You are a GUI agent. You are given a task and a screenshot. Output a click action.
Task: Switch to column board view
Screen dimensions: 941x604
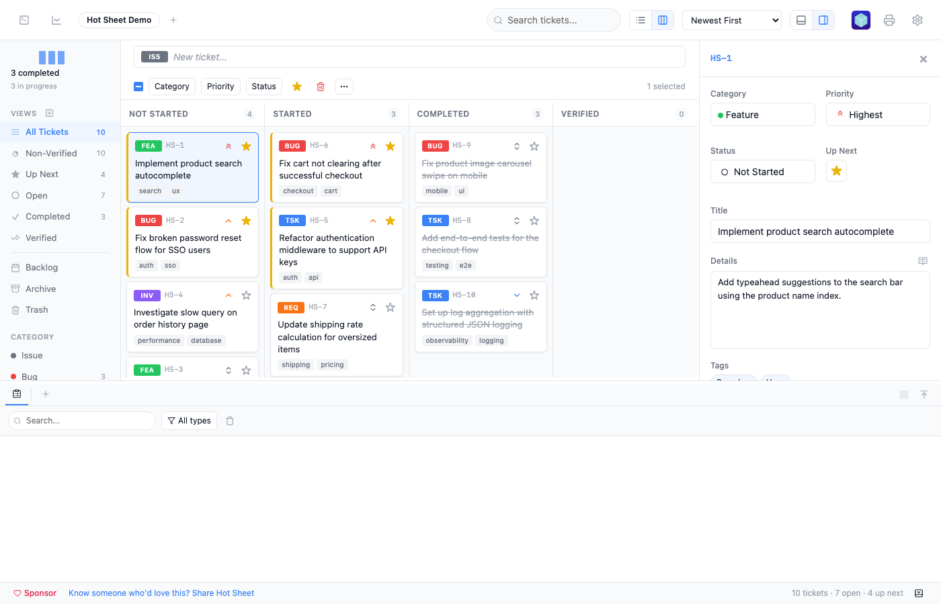pos(663,20)
